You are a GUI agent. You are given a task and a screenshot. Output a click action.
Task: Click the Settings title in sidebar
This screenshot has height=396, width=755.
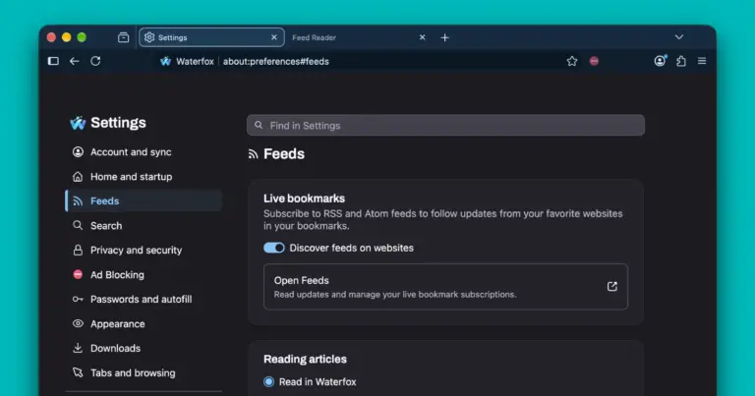pyautogui.click(x=118, y=123)
